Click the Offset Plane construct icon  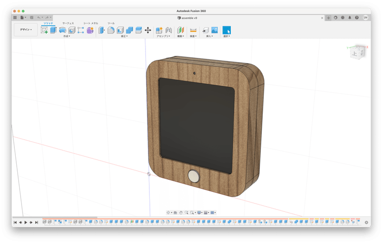tap(180, 30)
